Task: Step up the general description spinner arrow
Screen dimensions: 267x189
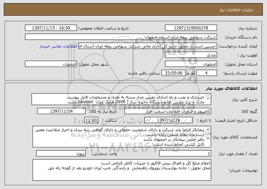Action: click(208, 96)
